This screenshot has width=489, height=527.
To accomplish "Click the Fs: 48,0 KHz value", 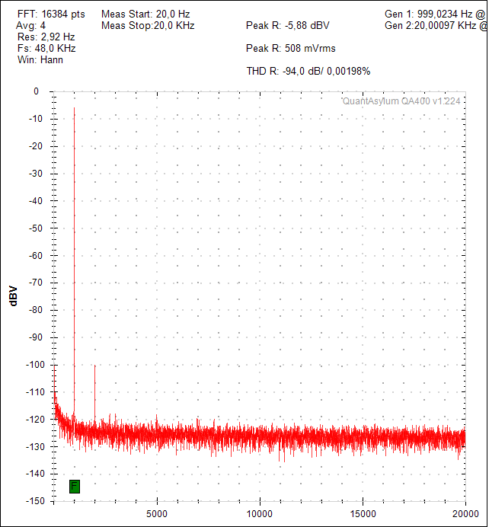I will pyautogui.click(x=46, y=49).
